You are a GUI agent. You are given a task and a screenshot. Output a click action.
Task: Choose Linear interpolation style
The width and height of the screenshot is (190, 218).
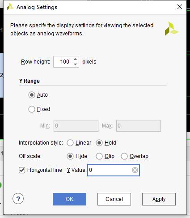pos(70,143)
